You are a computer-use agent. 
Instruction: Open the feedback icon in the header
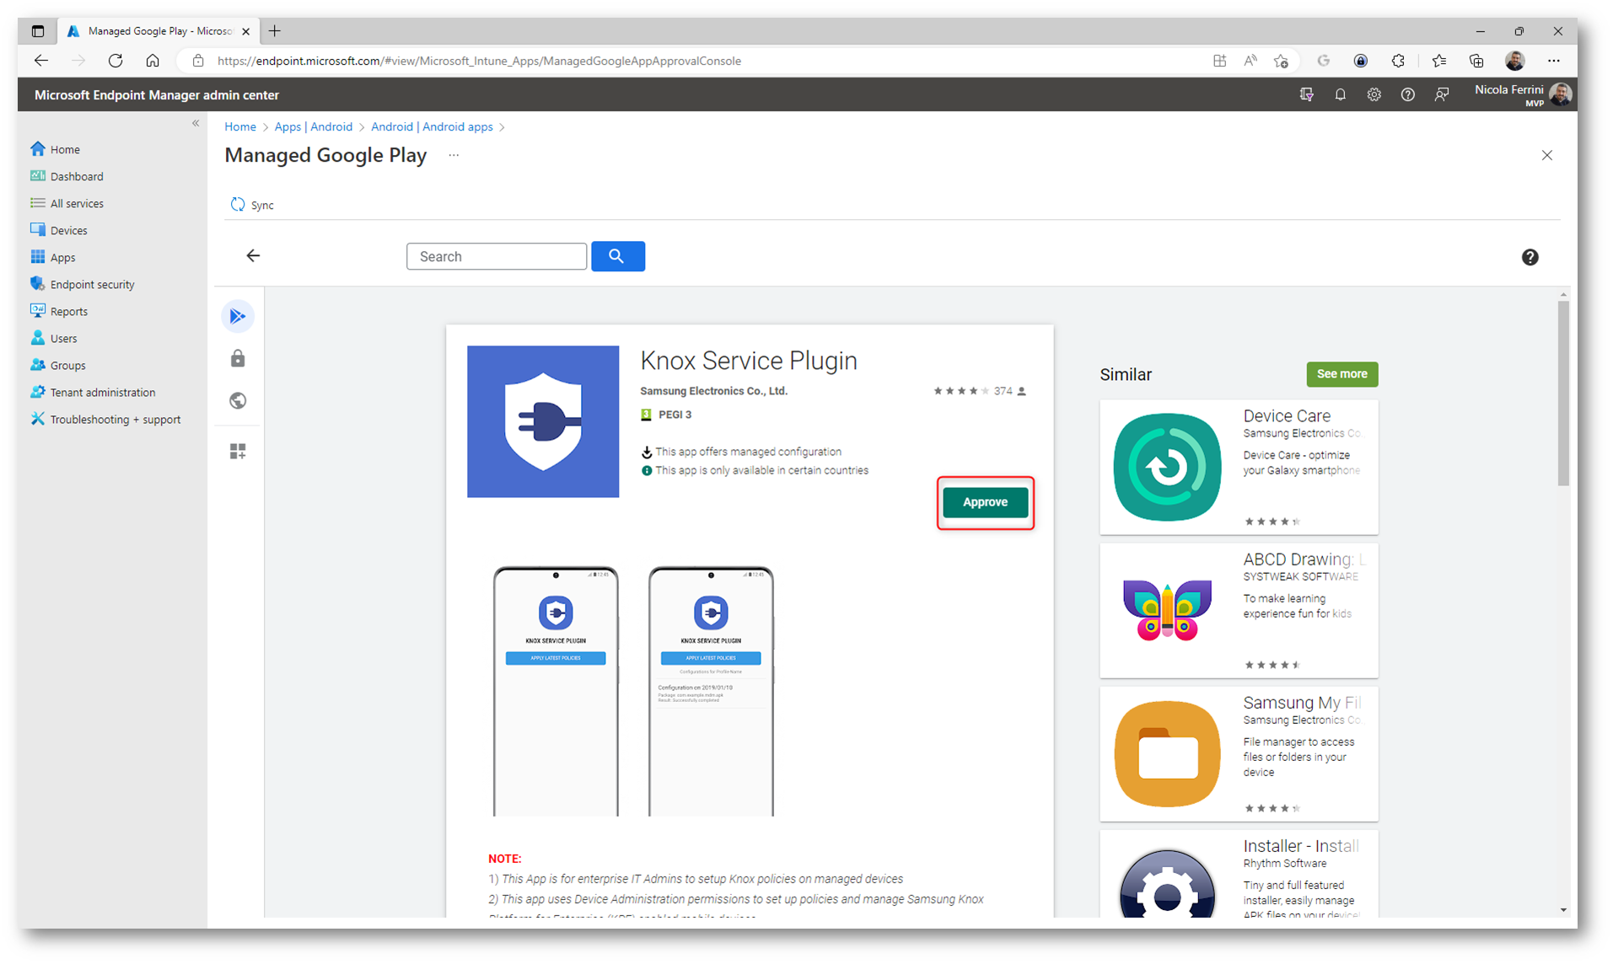tap(1442, 94)
